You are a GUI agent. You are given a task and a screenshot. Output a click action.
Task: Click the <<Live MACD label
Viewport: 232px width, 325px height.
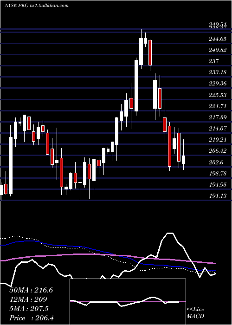pos(195,313)
